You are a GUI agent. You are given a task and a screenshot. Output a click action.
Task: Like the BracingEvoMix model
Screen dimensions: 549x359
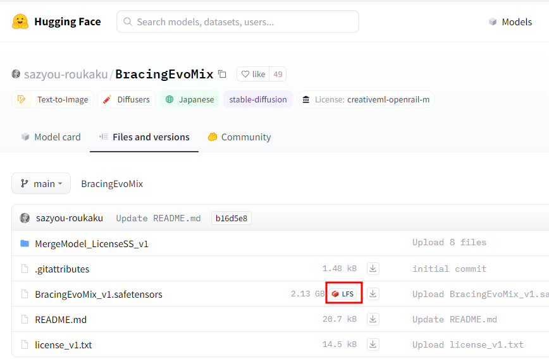click(253, 74)
